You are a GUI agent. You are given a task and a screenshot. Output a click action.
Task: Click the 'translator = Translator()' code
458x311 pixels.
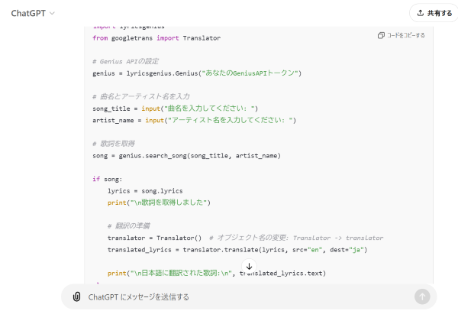coord(154,238)
